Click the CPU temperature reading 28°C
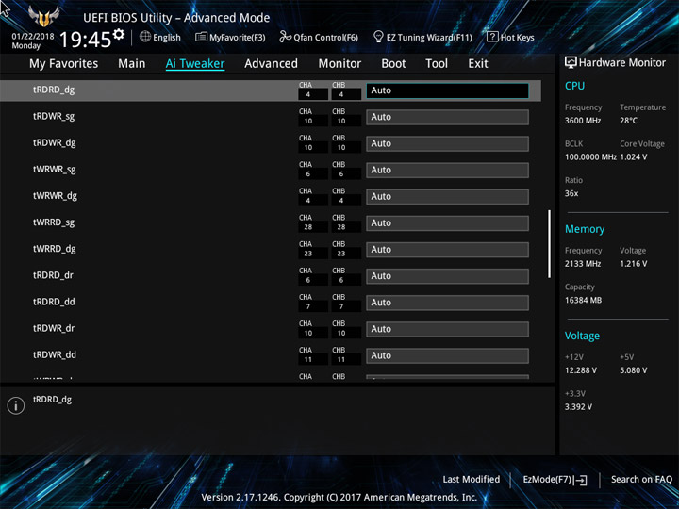 click(628, 121)
